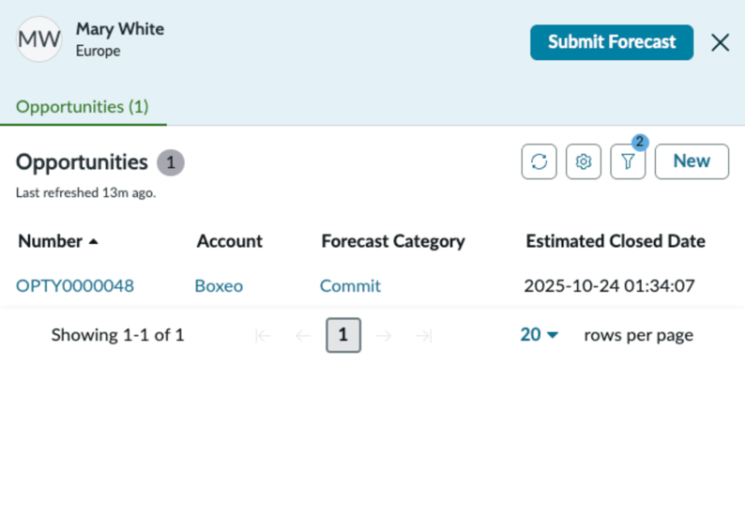Go to last page arrow
The image size is (745, 518).
point(423,336)
